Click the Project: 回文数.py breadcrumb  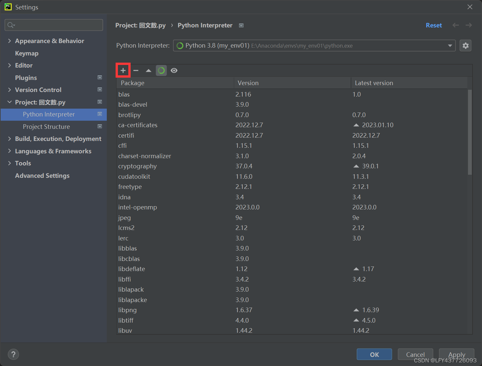[140, 25]
